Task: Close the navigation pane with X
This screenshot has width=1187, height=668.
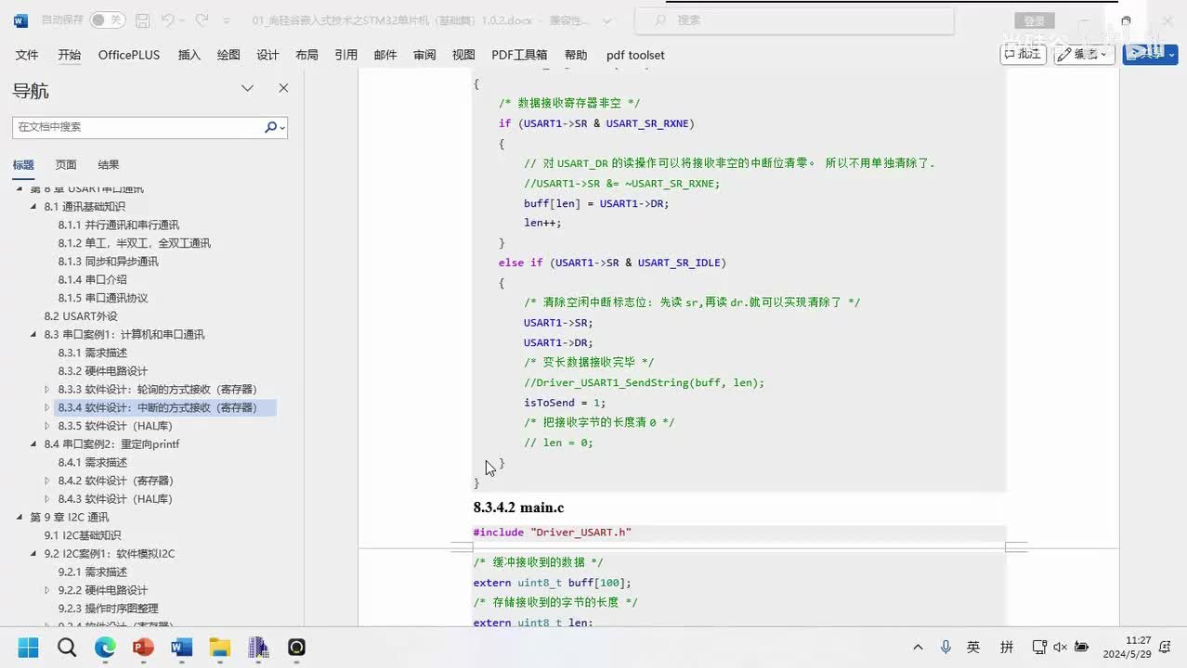Action: tap(283, 88)
